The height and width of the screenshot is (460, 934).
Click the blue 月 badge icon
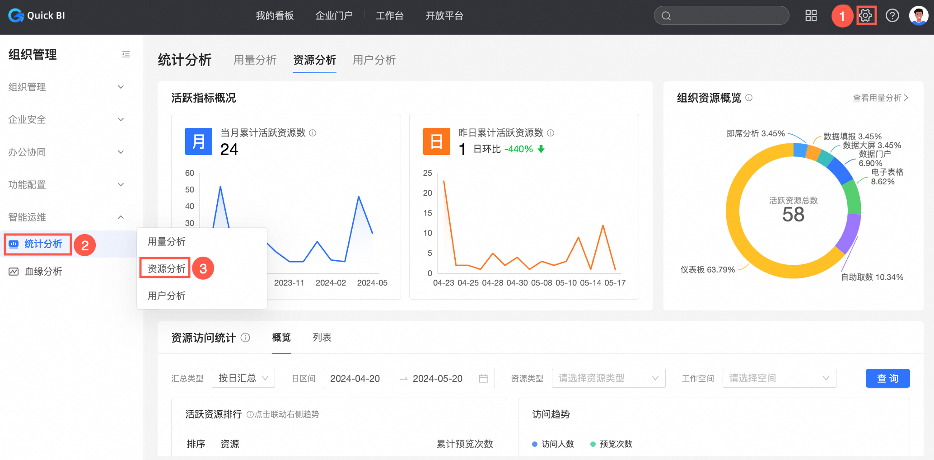pos(199,141)
